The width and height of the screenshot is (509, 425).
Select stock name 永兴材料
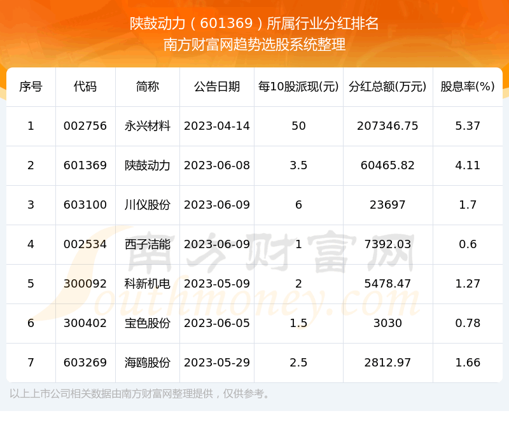coord(148,126)
